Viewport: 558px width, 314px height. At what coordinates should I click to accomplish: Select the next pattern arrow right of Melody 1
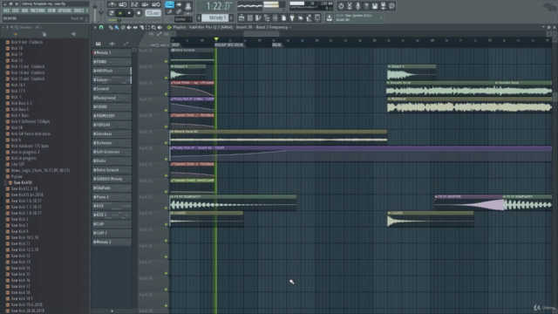tap(231, 17)
